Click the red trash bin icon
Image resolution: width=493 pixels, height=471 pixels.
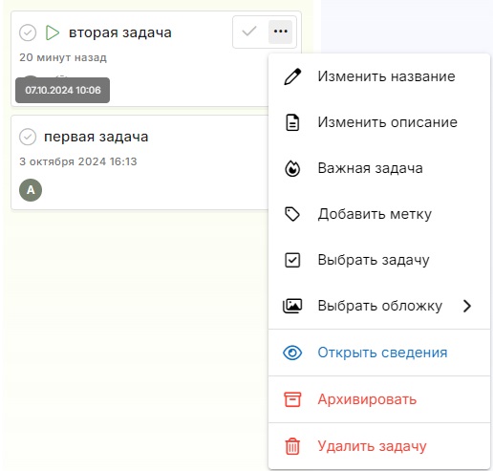(292, 446)
